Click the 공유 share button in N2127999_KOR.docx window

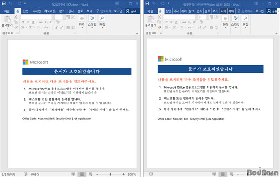131,11
